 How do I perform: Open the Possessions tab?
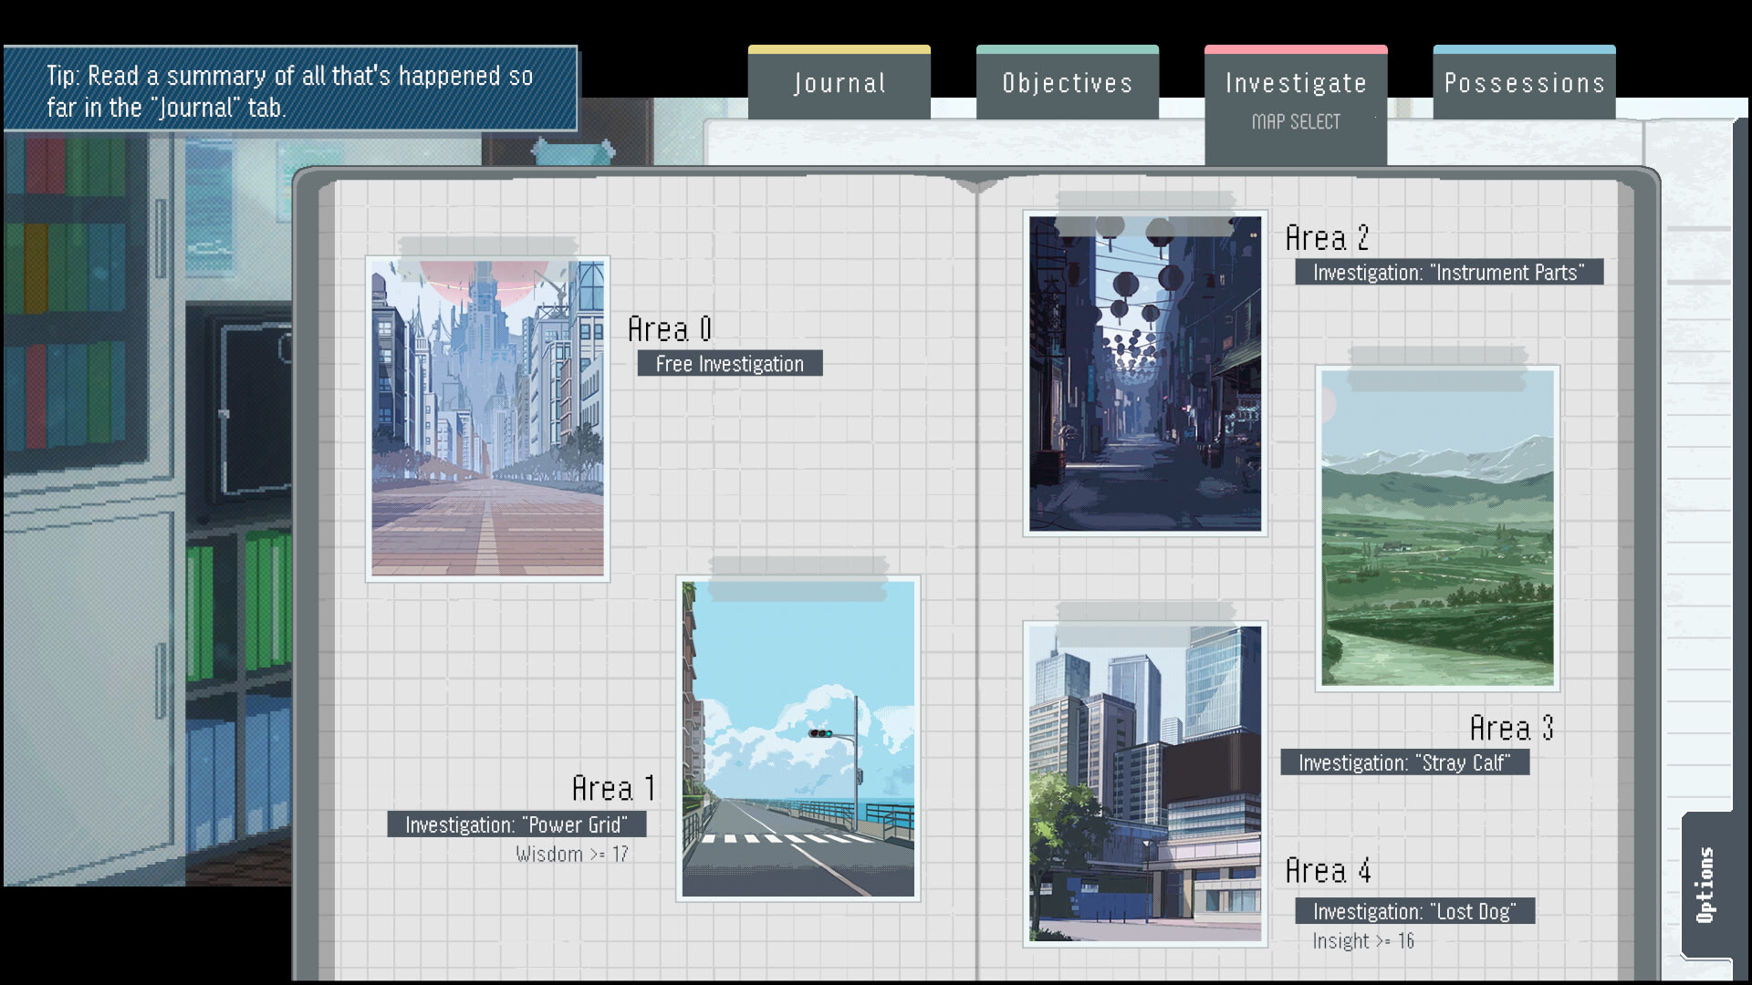[1524, 83]
